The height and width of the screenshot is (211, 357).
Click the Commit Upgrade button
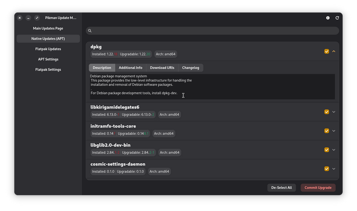(x=318, y=187)
